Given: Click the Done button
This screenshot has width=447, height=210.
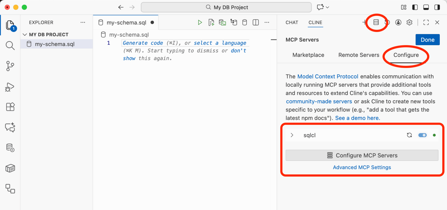Looking at the screenshot, I should [x=428, y=40].
